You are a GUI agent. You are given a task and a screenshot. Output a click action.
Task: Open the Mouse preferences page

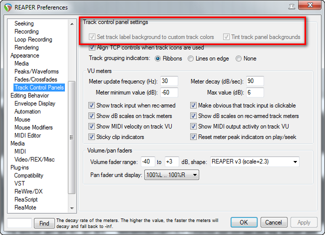pos(22,119)
